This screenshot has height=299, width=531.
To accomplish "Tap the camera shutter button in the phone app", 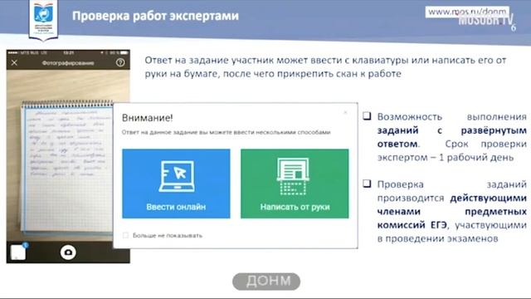I will (68, 252).
